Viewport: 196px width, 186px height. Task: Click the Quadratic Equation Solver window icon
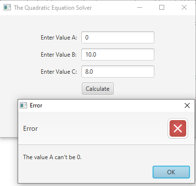7,7
